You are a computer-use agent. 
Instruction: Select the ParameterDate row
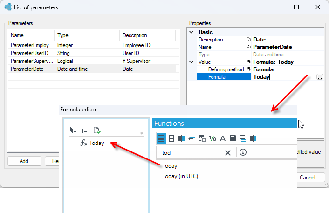92,69
